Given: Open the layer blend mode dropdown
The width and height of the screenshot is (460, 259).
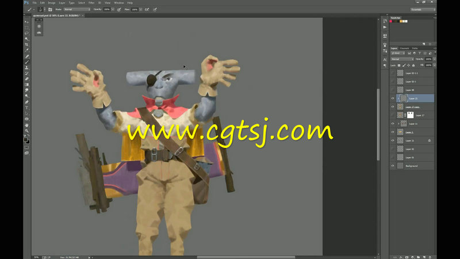Looking at the screenshot, I should tap(402, 59).
